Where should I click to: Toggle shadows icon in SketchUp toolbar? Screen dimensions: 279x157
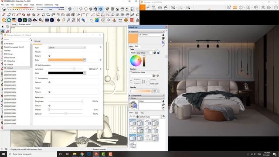click(4, 9)
